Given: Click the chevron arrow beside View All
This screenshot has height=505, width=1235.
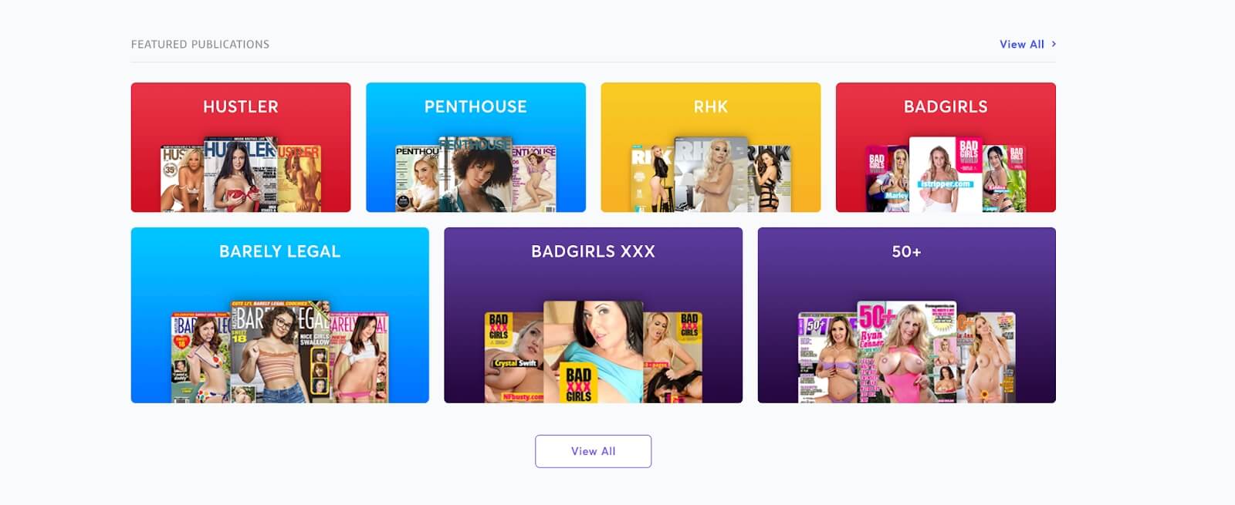Looking at the screenshot, I should (x=1054, y=44).
